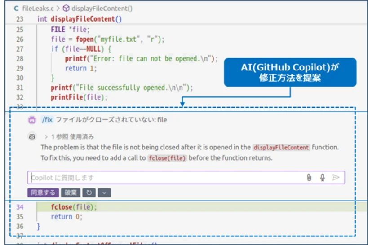Click the paperclip attach context icon
Screen dimensions: 368x245
309,178
